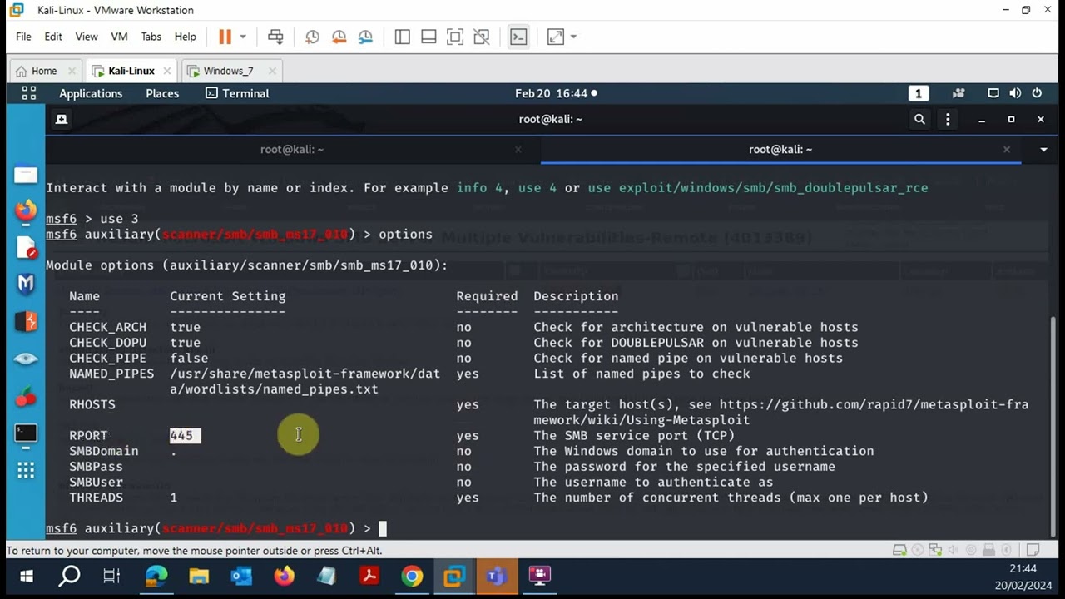
Task: Close the active root@kali terminal tab
Action: tap(1007, 149)
